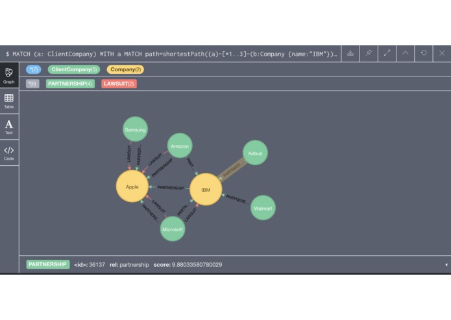Select the Apple node

[x=132, y=187]
